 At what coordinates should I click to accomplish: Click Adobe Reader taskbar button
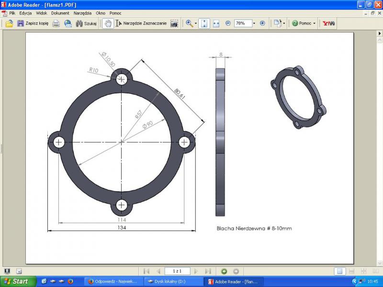234,282
